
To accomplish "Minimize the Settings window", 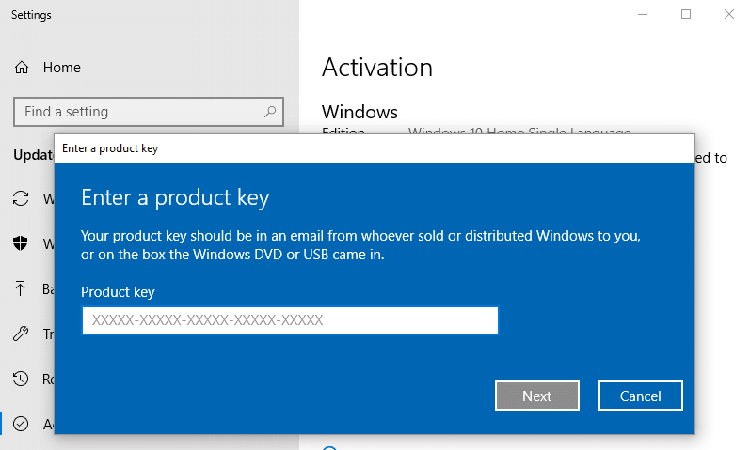I will point(643,15).
